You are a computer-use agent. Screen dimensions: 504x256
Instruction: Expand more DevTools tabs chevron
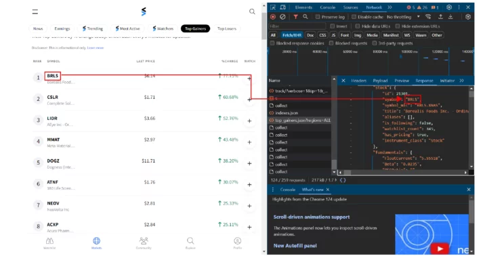pos(390,7)
